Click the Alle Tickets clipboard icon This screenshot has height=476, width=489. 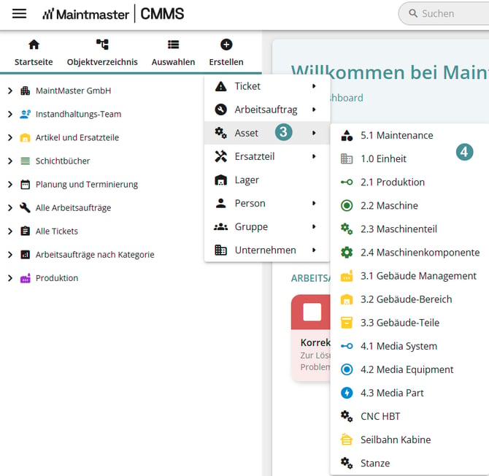(x=26, y=231)
